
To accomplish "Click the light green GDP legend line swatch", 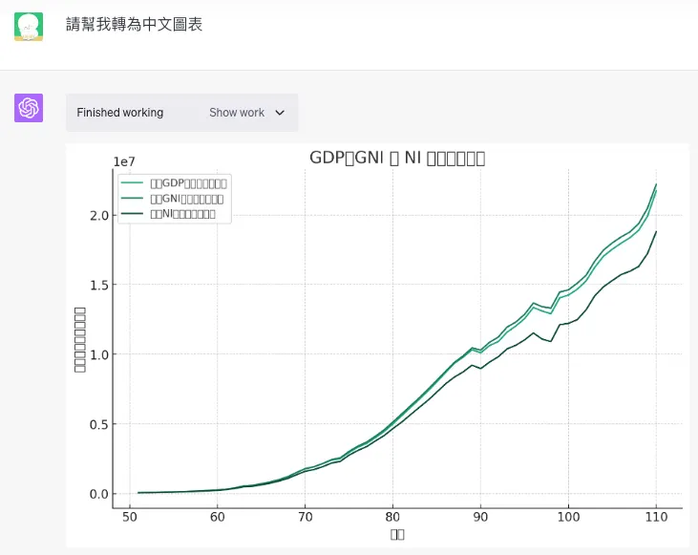I will pyautogui.click(x=132, y=182).
